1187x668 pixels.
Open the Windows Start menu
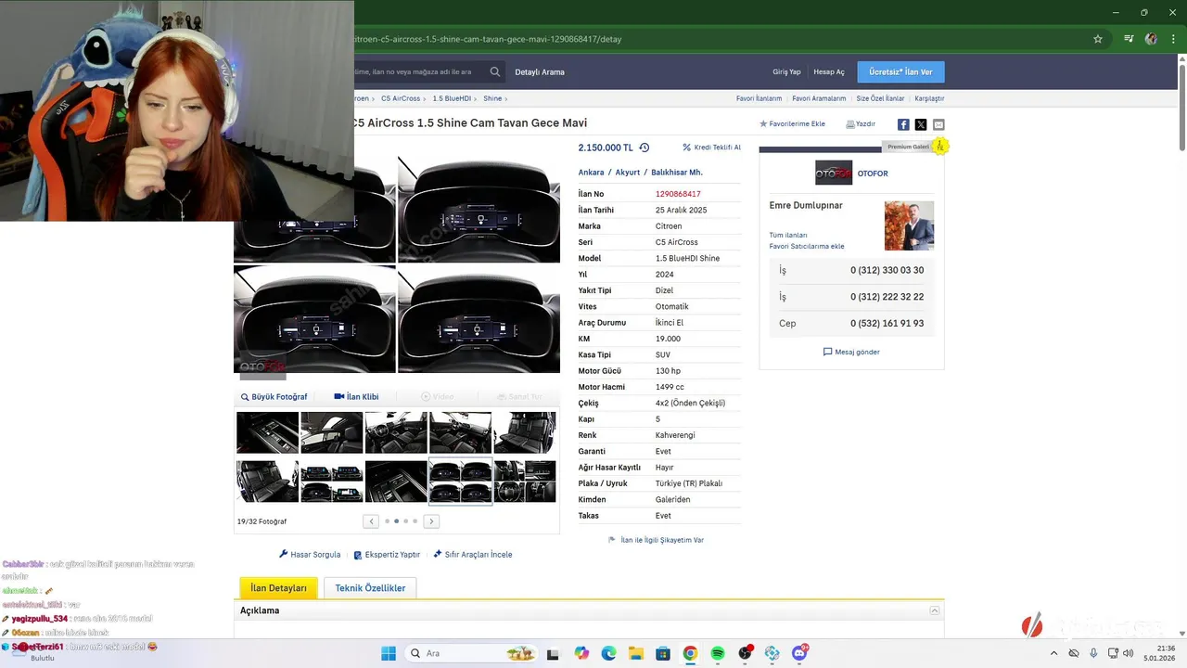[x=389, y=653]
